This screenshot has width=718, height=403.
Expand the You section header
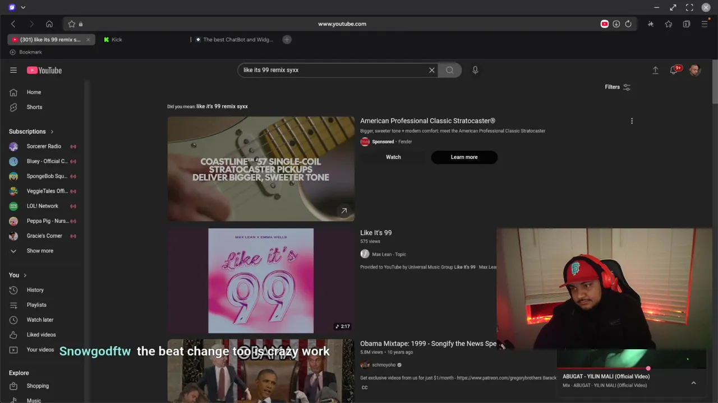(18, 275)
